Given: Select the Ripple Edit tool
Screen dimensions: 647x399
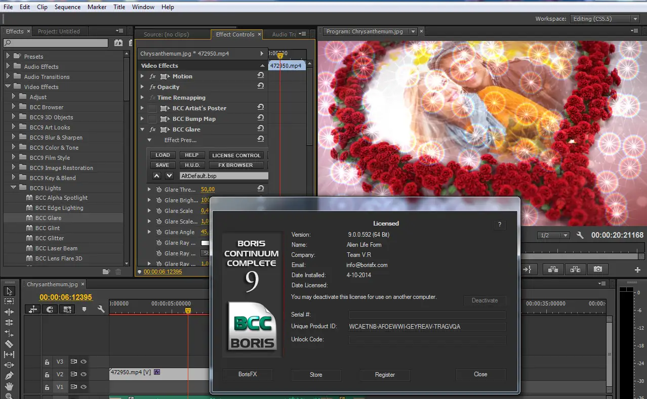Looking at the screenshot, I should pyautogui.click(x=9, y=312).
